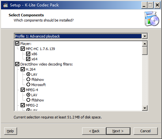The width and height of the screenshot is (162, 139).
Task: Click the installer box and disc icon
Action: (151, 19)
